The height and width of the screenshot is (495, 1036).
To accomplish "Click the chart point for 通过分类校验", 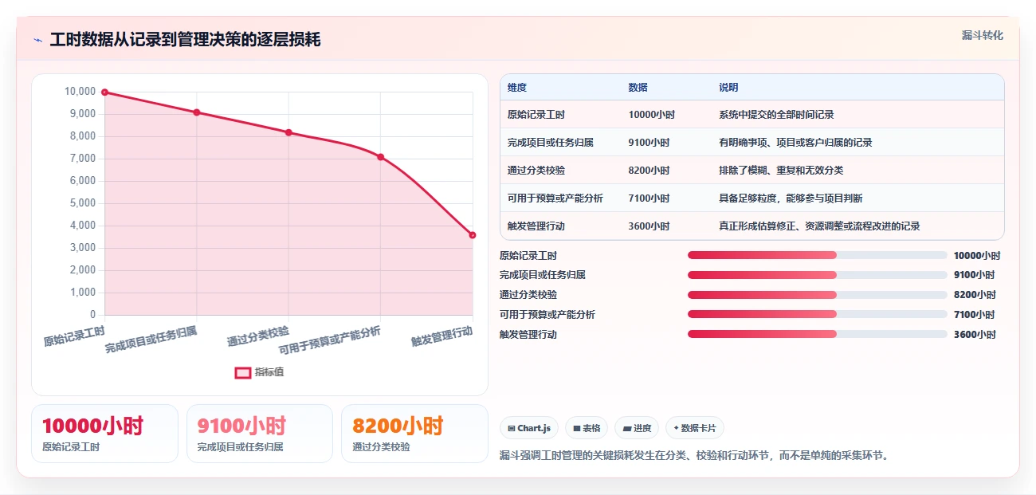I will [x=288, y=132].
